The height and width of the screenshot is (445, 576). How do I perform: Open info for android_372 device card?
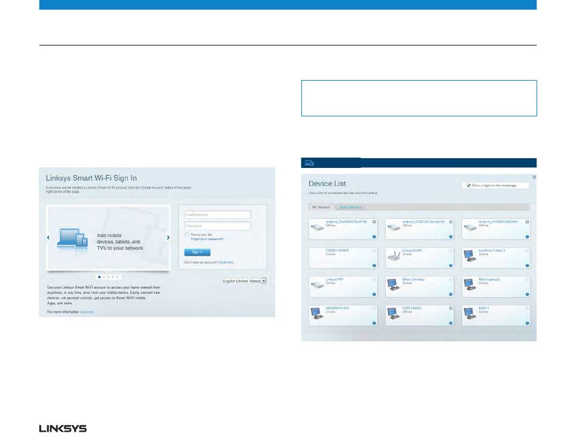point(450,236)
